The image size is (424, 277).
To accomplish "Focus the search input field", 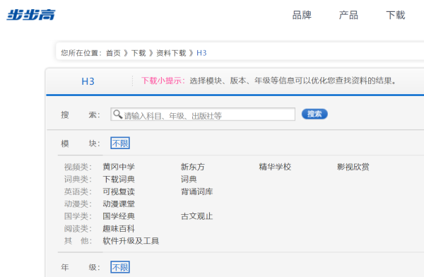I will pos(203,114).
